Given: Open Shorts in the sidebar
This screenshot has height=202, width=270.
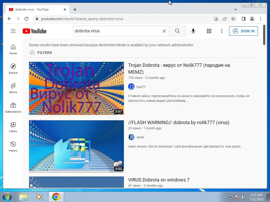Looking at the screenshot, I should click(13, 88).
